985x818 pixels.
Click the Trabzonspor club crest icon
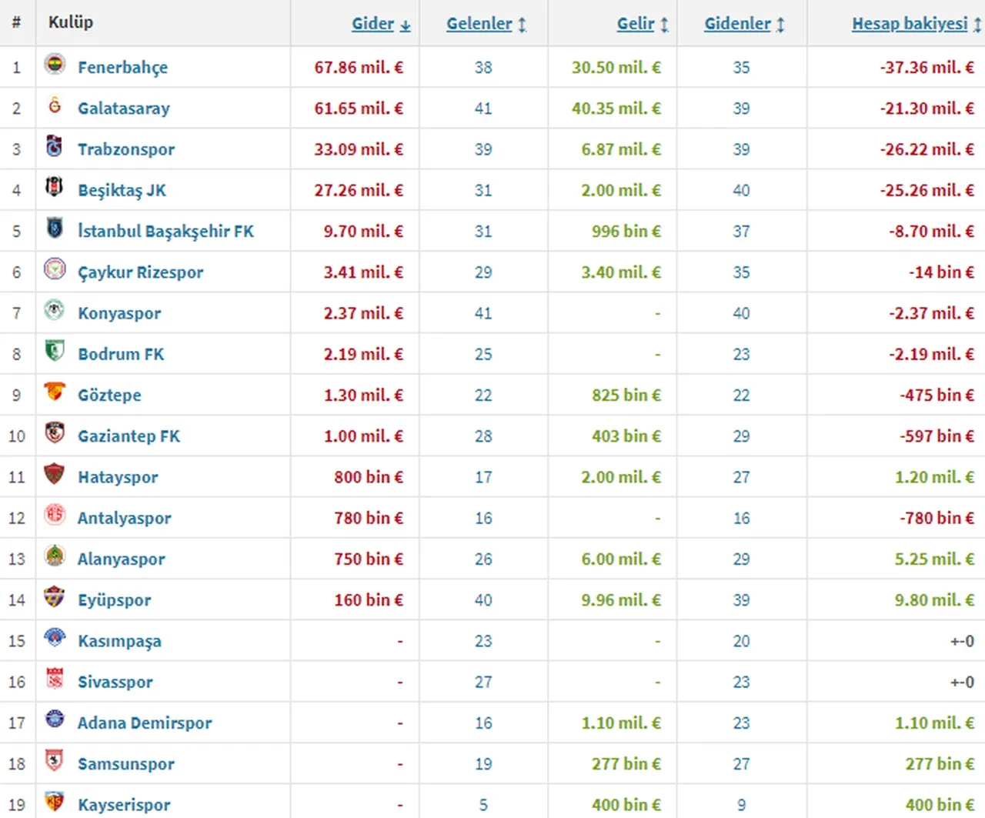(55, 146)
